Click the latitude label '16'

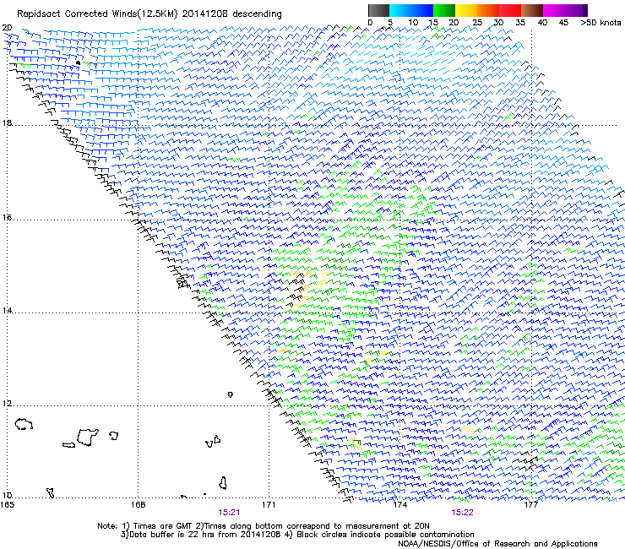[7, 217]
